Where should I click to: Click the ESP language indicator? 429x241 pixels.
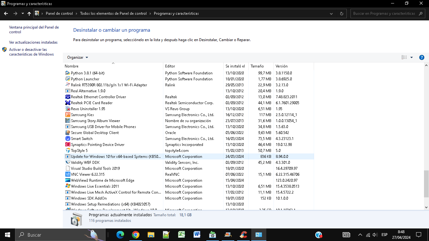coord(384,235)
